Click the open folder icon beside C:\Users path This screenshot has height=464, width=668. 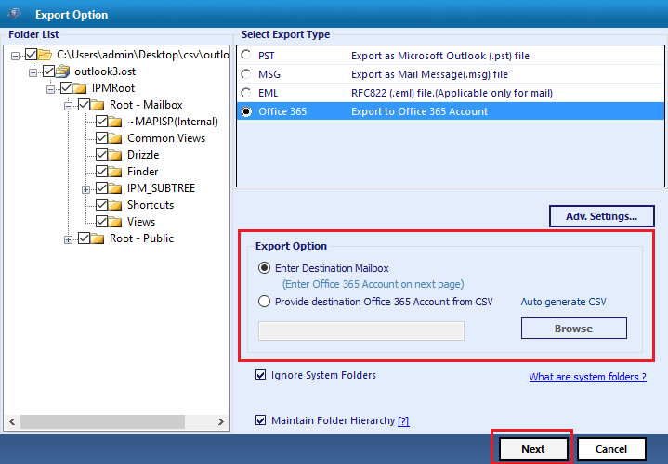click(45, 55)
